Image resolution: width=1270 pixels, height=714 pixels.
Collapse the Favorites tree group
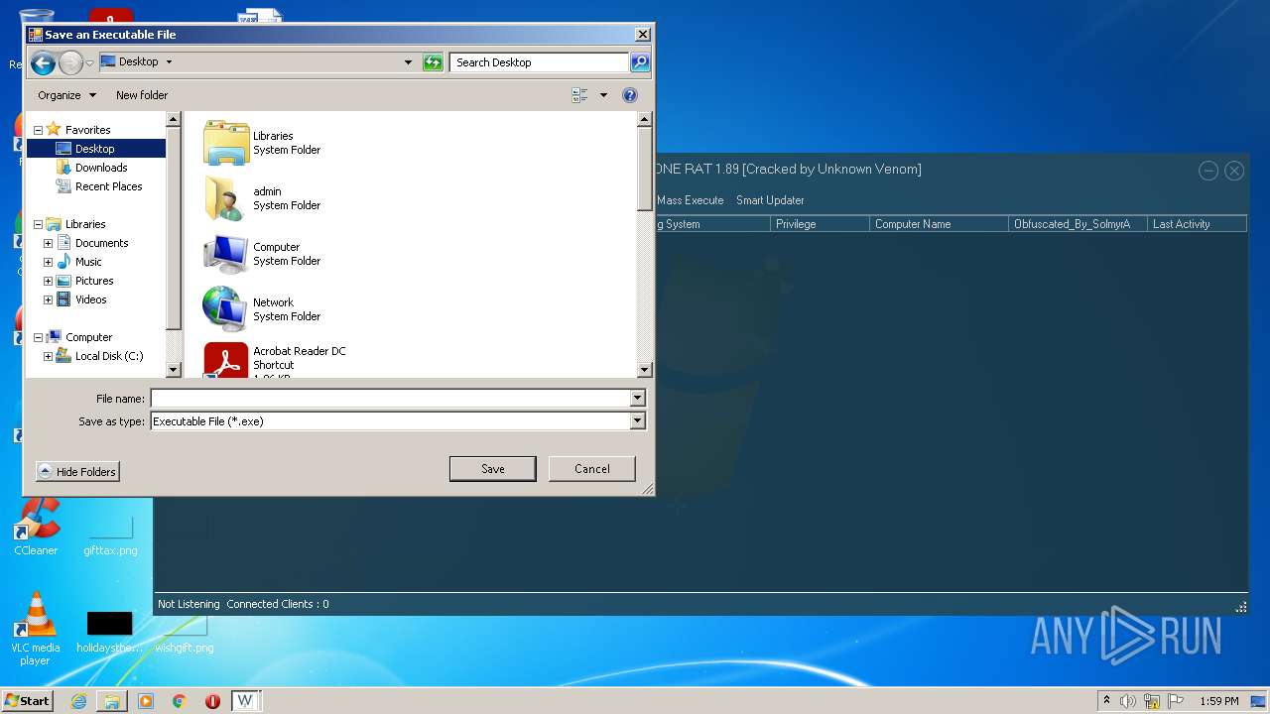coord(38,130)
